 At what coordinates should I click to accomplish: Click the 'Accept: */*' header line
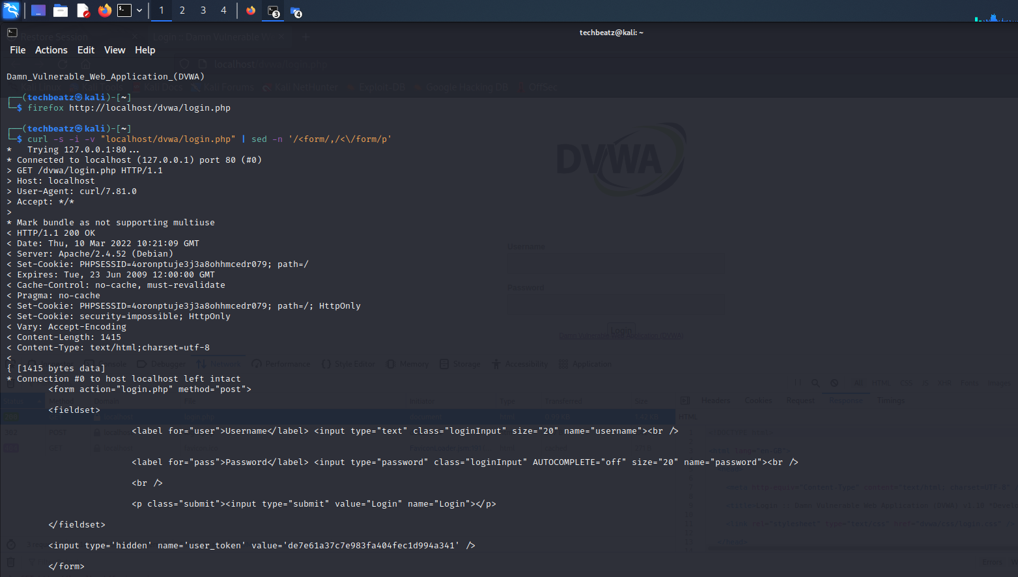click(40, 202)
